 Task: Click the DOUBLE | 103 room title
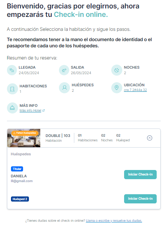[x=58, y=136]
